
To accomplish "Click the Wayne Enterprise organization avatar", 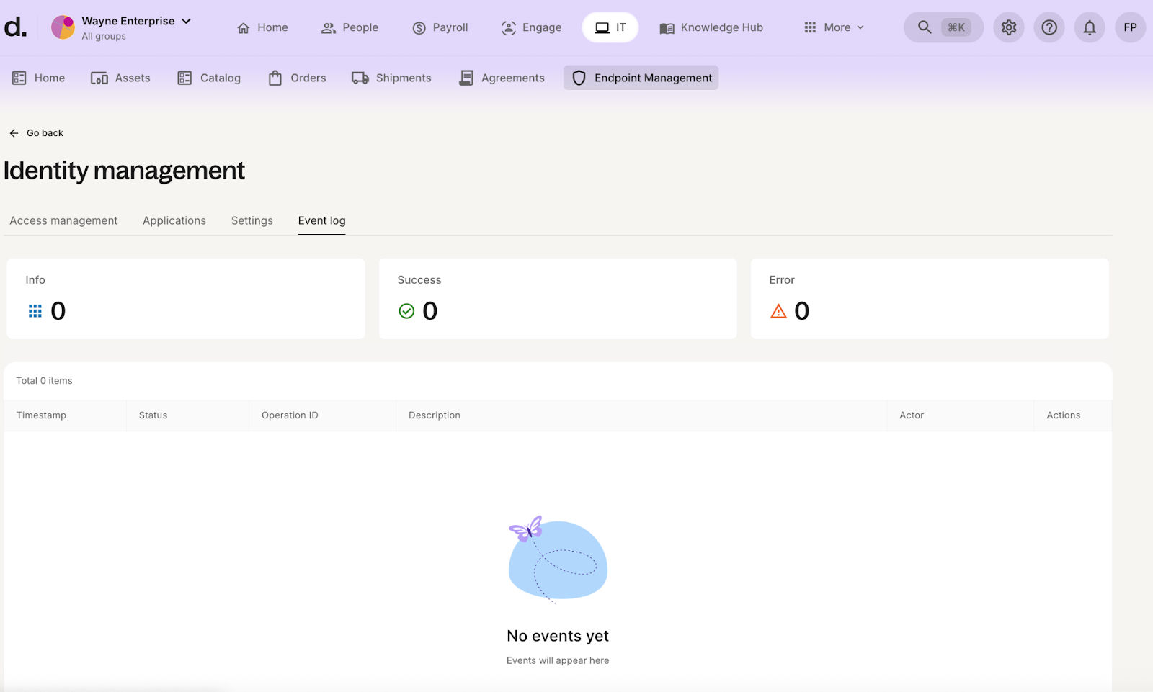I will click(63, 27).
